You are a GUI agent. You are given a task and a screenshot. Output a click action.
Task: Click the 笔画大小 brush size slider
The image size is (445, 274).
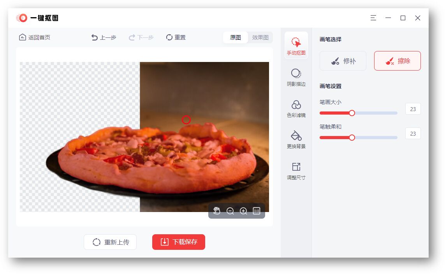pos(359,113)
